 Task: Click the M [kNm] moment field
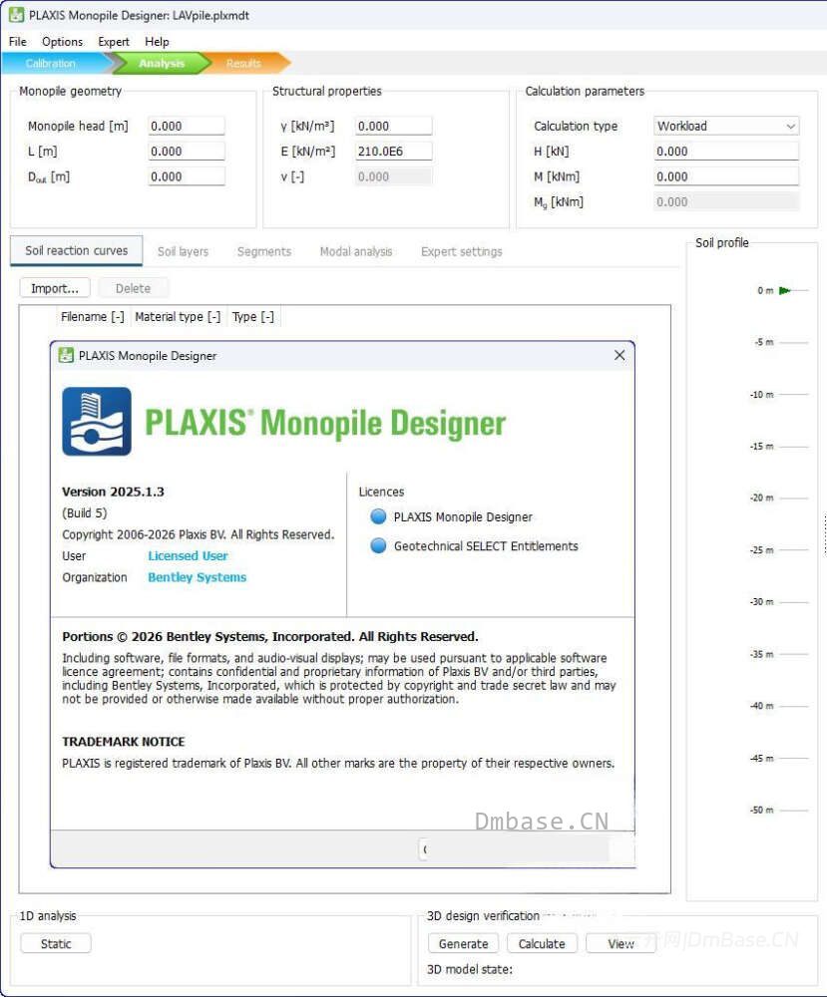726,176
